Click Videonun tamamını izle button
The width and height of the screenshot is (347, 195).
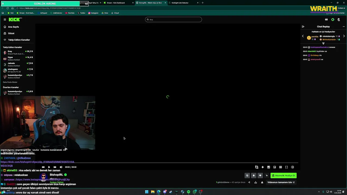point(281,182)
